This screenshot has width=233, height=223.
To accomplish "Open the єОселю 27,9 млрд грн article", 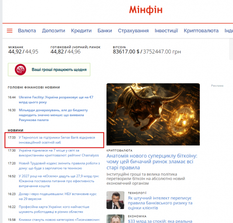I will click(59, 181).
